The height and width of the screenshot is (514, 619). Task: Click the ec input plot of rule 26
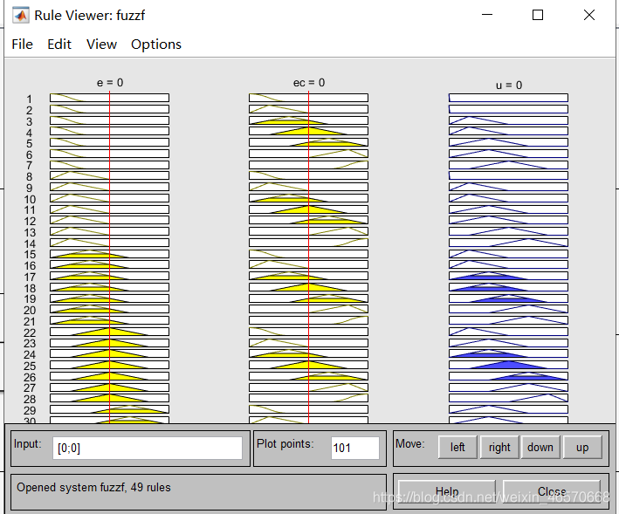[x=309, y=376]
